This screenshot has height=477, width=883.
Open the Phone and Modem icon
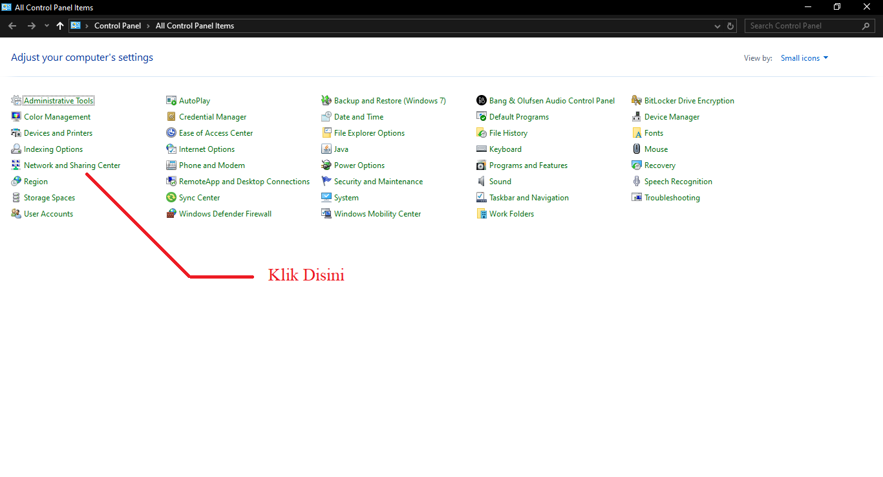click(x=171, y=165)
